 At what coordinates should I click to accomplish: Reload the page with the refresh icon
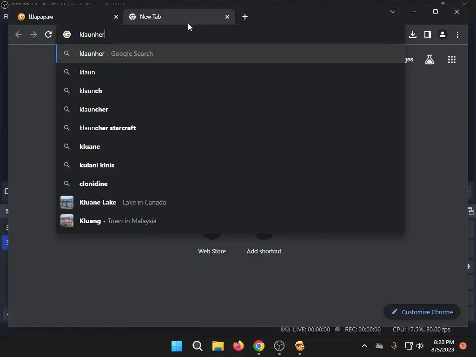[48, 34]
